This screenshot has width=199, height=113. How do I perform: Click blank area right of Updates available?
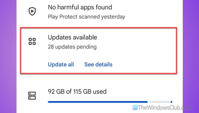point(136,37)
